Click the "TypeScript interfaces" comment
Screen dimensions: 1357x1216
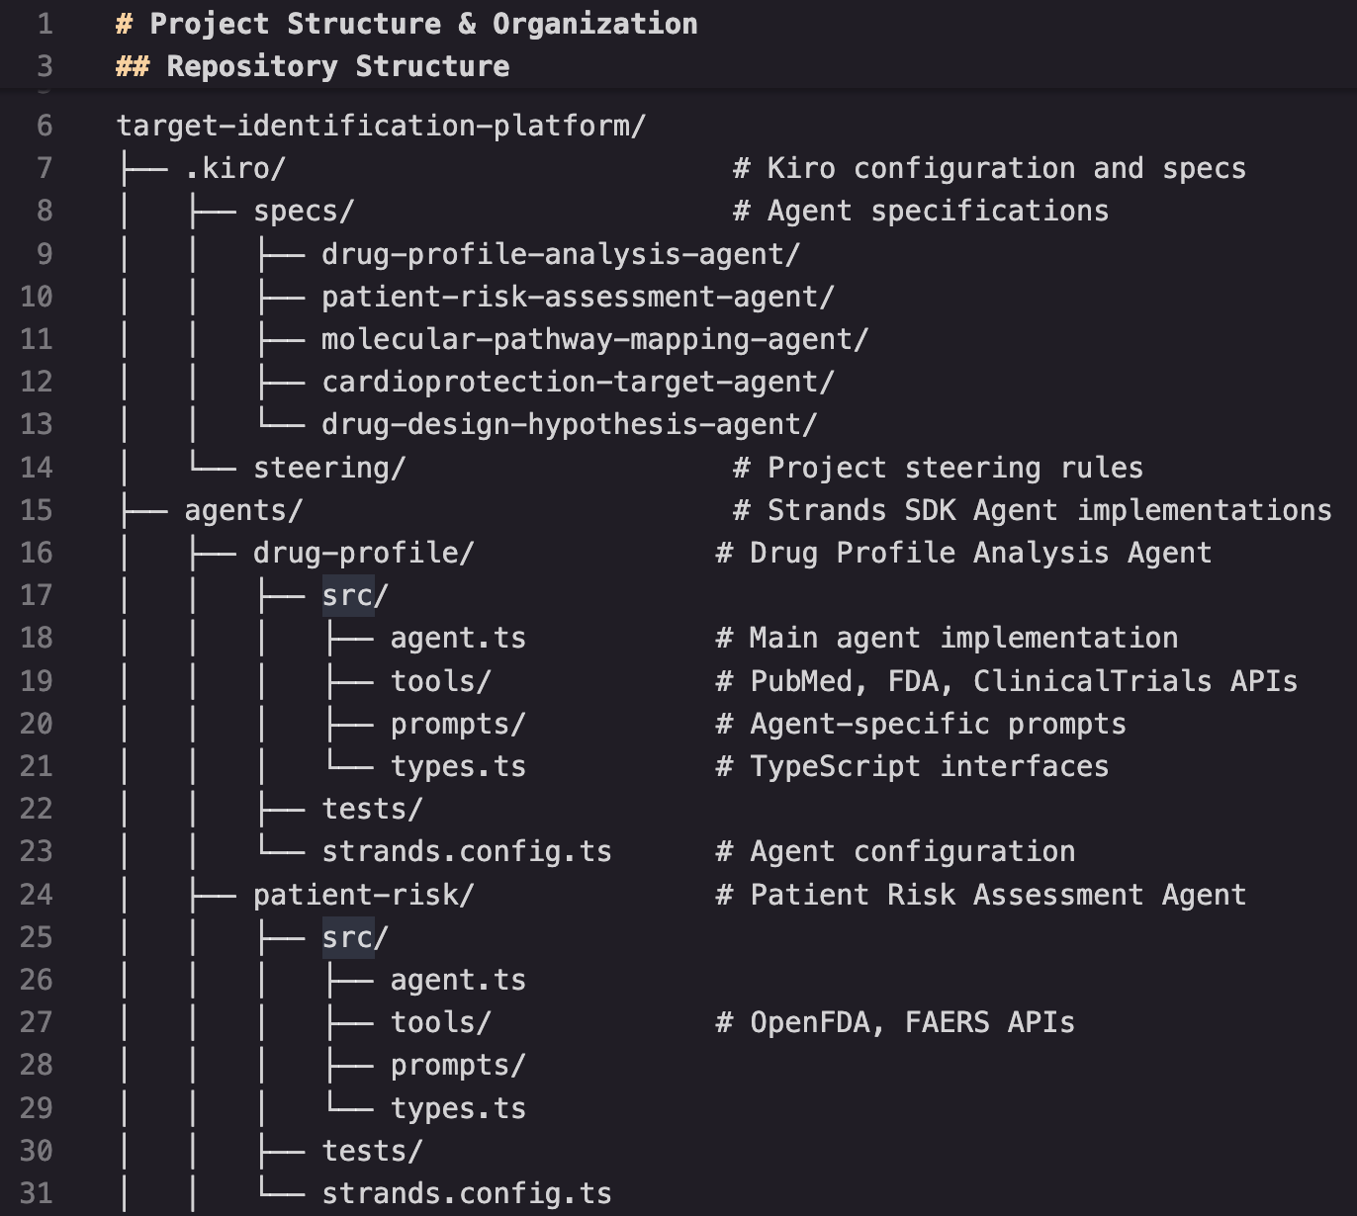point(929,766)
